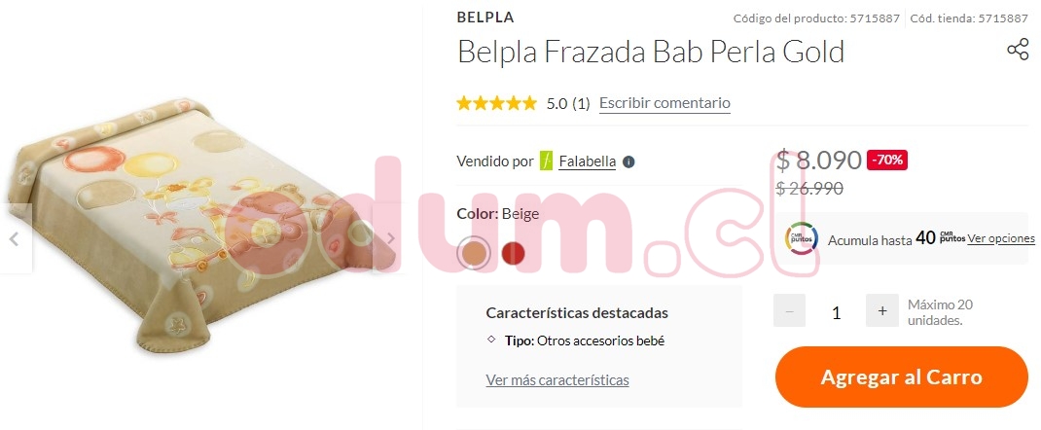The width and height of the screenshot is (1041, 430).
Task: Click the BELPLA brand name
Action: 485,18
